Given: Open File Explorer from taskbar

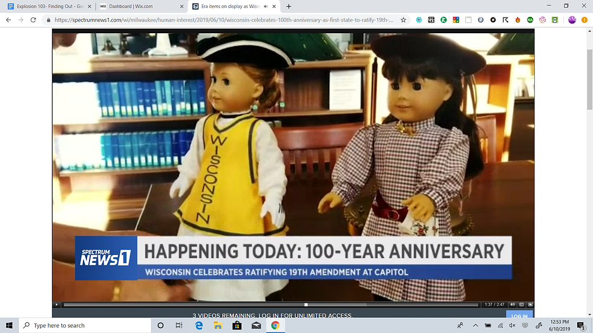Looking at the screenshot, I should point(218,326).
